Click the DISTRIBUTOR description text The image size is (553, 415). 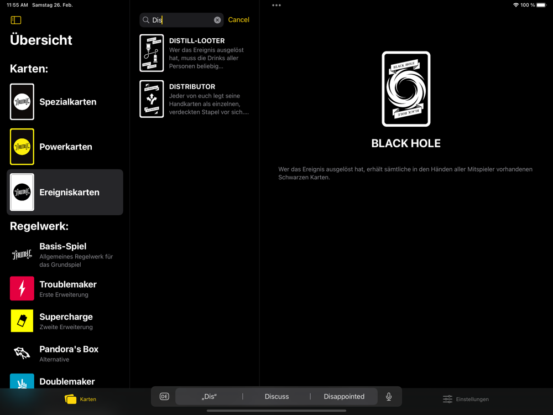(x=209, y=104)
